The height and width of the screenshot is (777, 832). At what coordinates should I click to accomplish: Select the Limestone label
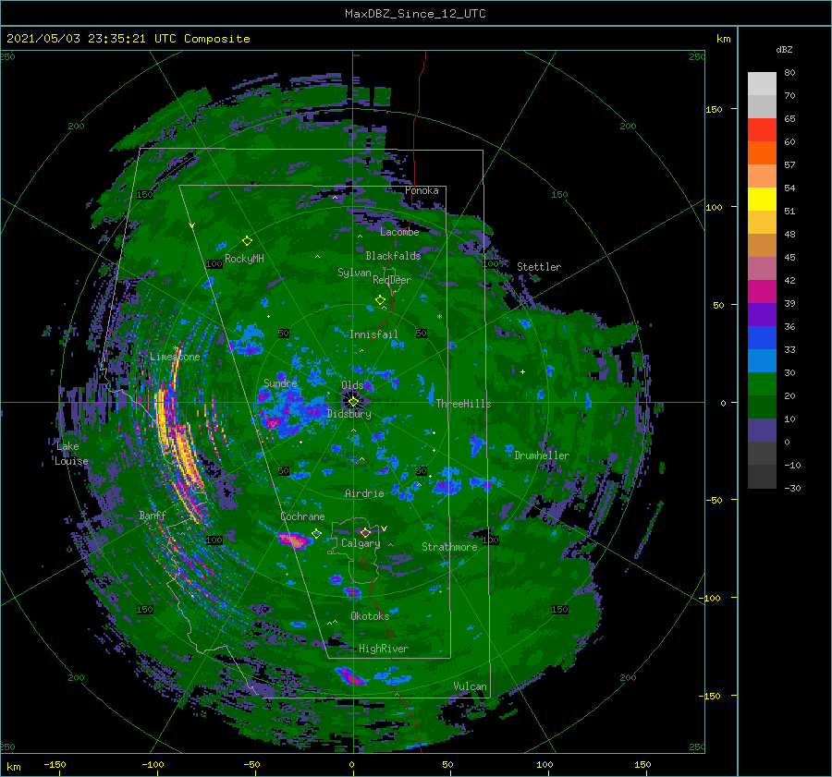tap(175, 357)
